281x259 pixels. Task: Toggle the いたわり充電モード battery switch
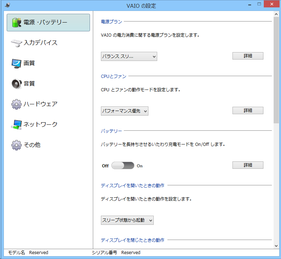123,165
